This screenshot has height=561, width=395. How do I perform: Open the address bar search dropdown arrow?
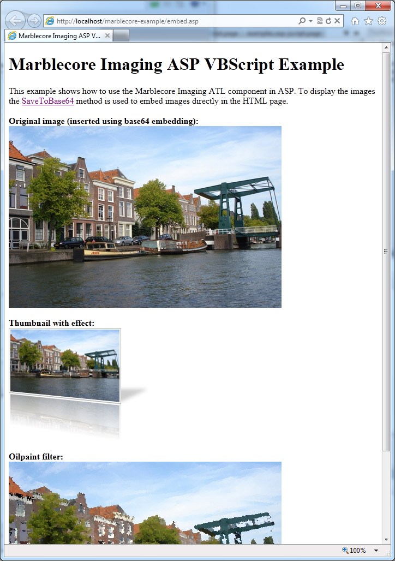[310, 21]
